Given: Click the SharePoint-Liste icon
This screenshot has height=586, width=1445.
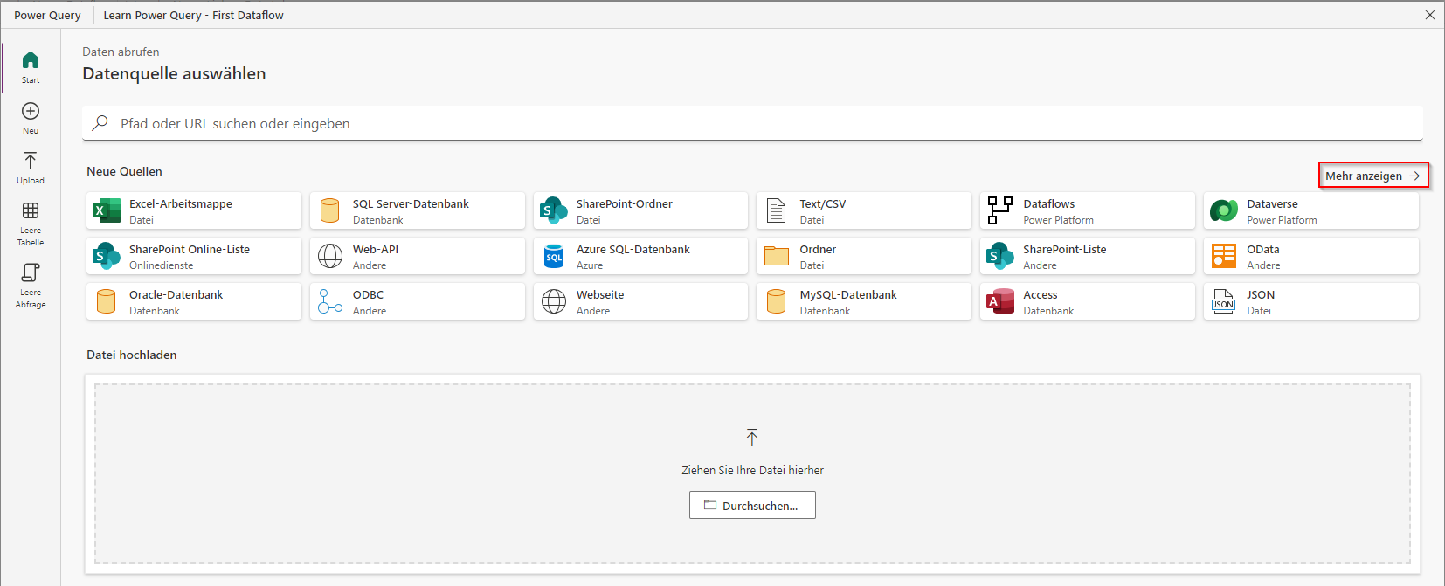Looking at the screenshot, I should pos(1000,256).
